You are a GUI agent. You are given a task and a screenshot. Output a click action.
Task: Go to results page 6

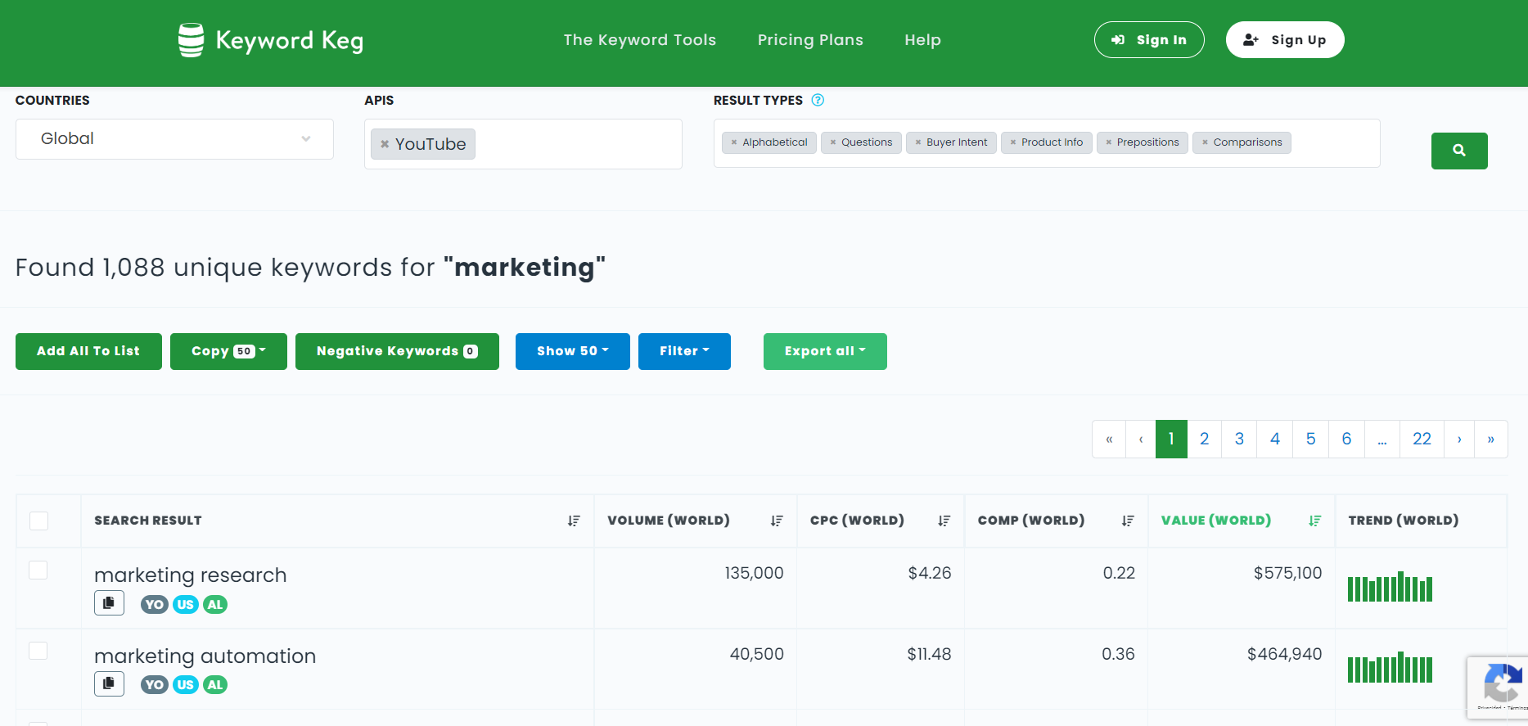point(1346,440)
